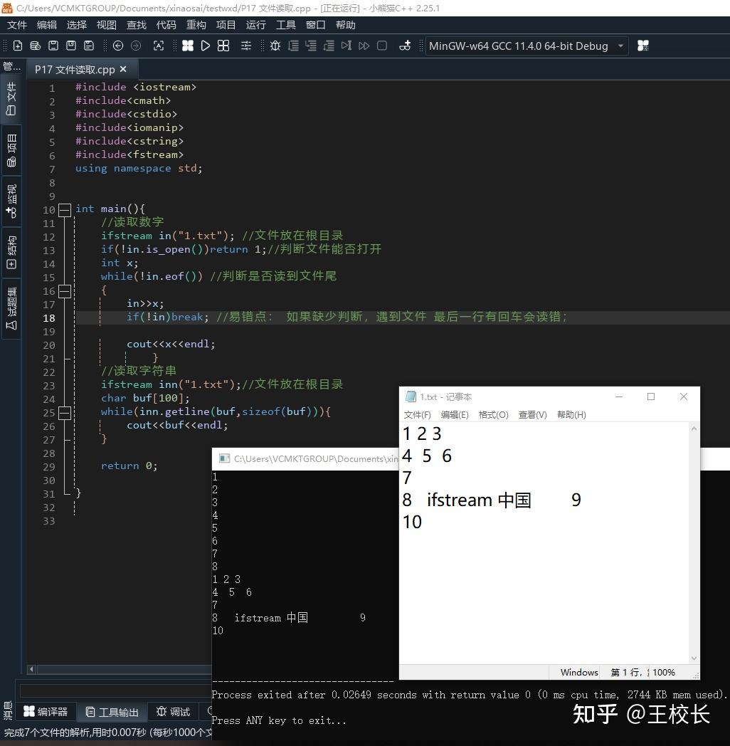Open Notepad's 查看(V) menu
730x746 pixels.
pyautogui.click(x=532, y=414)
